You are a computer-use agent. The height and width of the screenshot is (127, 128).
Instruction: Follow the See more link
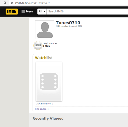click(42, 109)
